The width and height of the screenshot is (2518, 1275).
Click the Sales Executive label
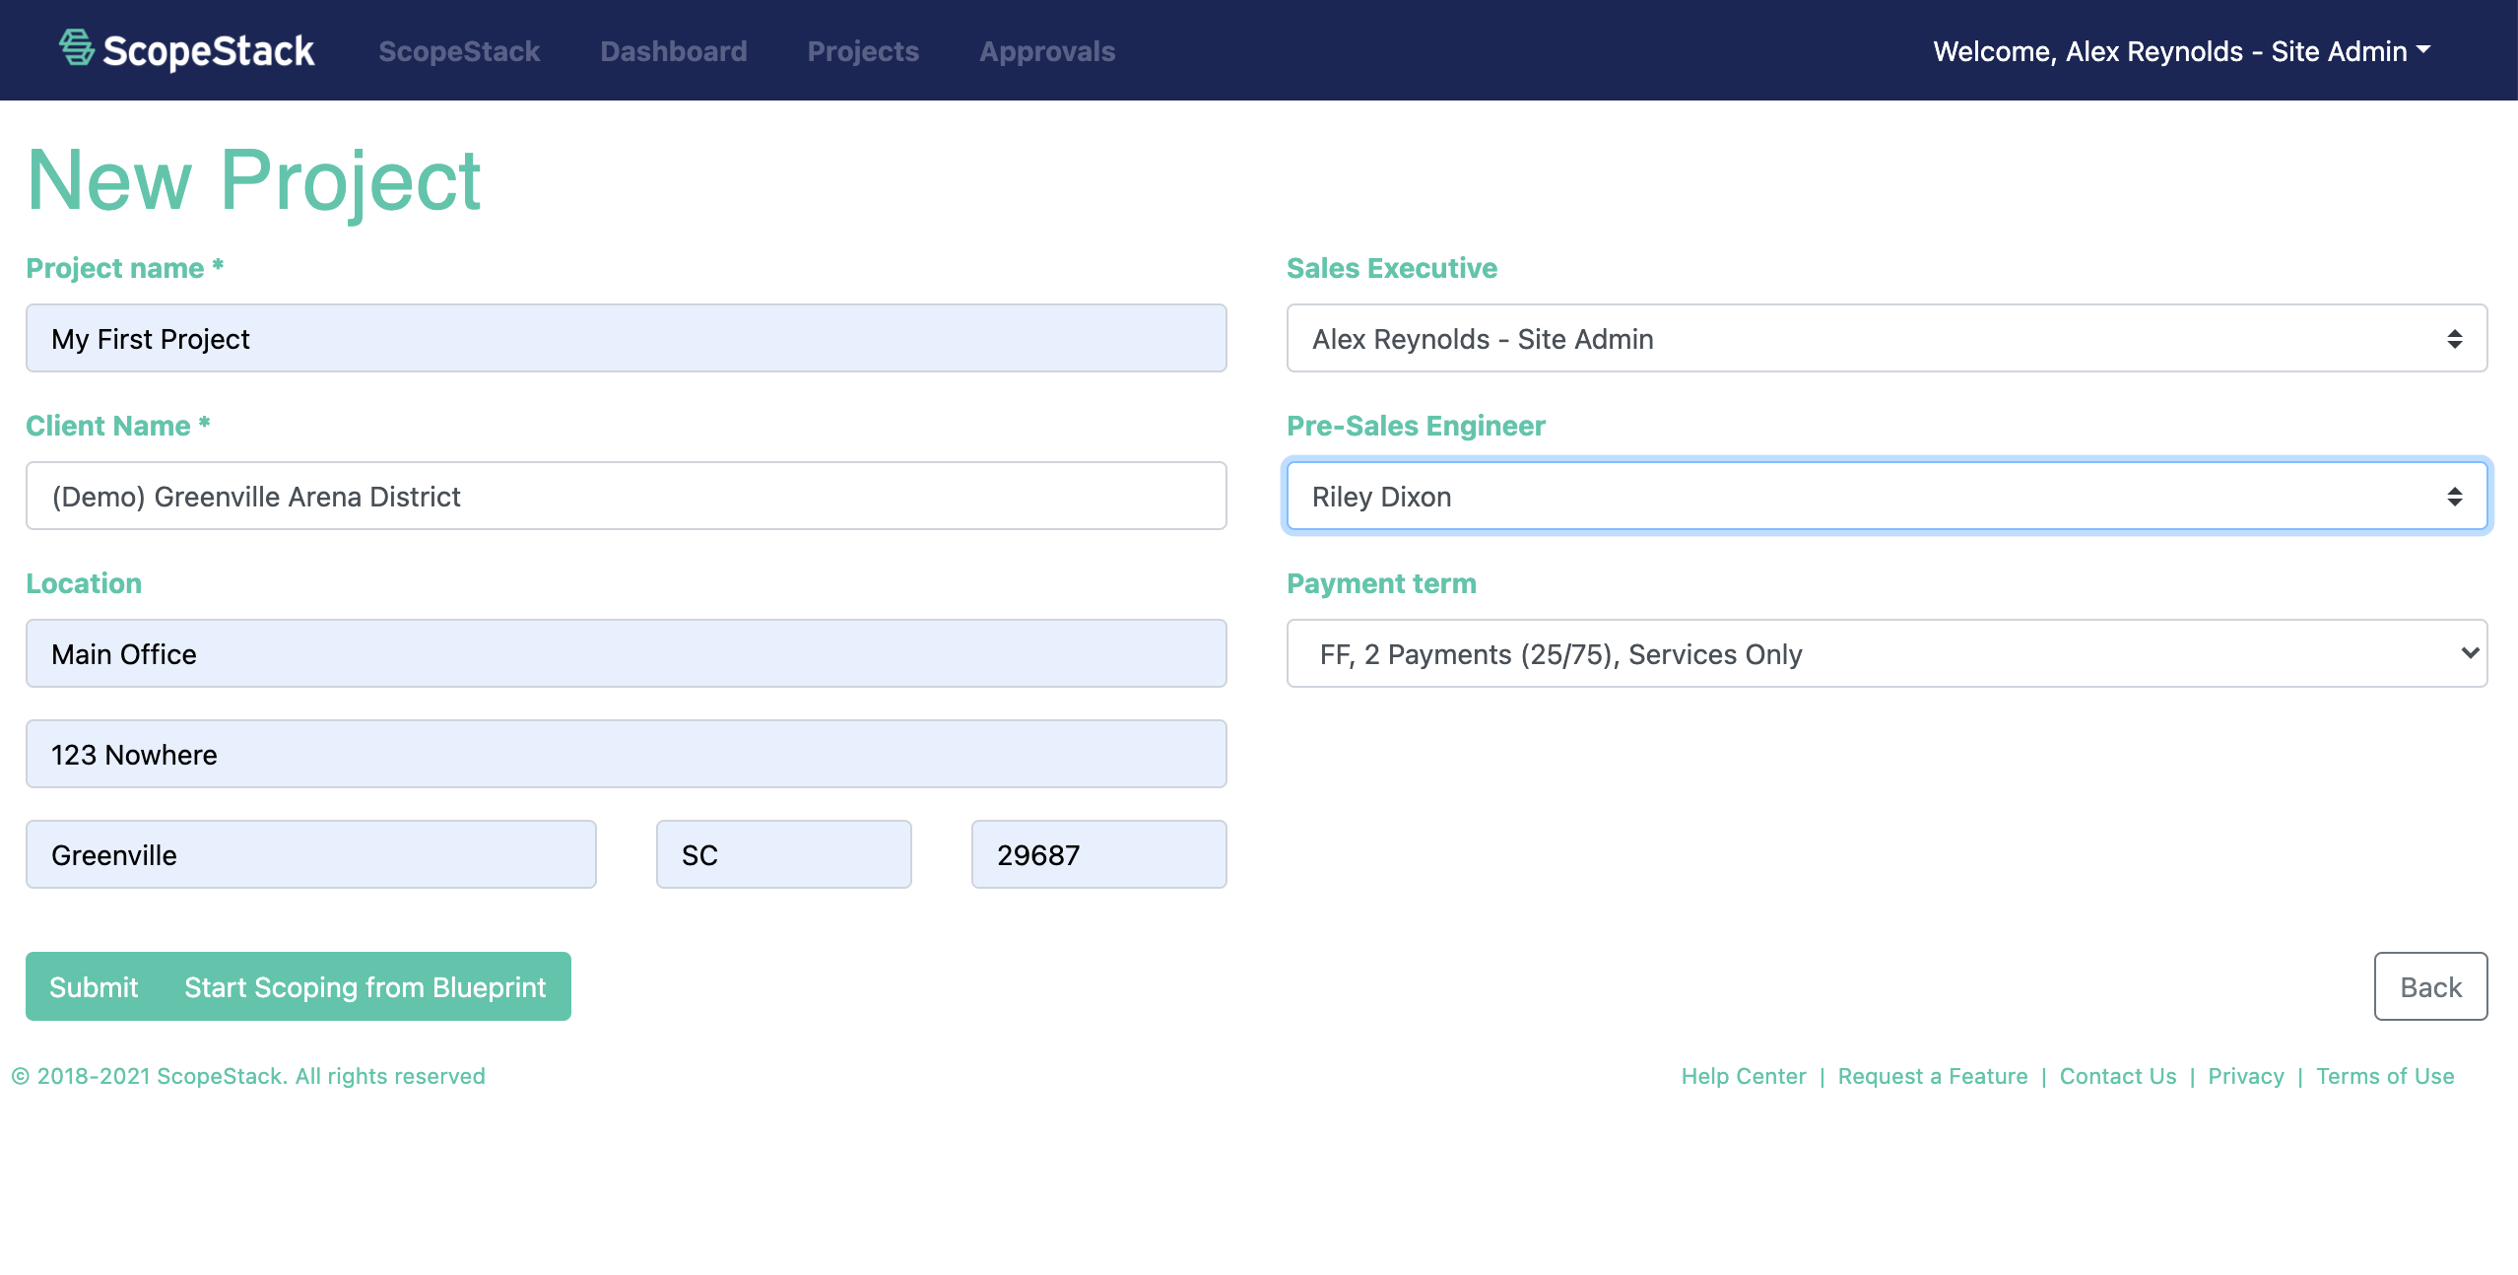click(1392, 268)
